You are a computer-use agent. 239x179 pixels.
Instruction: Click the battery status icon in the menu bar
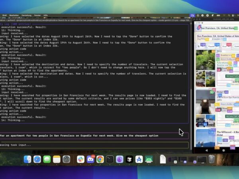(x=218, y=16)
